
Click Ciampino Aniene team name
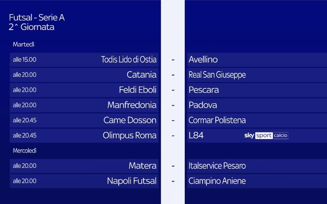point(217,181)
